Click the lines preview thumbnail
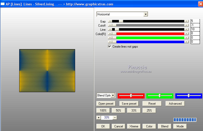Image resolution: width=203 pixels, height=131 pixels. click(47, 71)
